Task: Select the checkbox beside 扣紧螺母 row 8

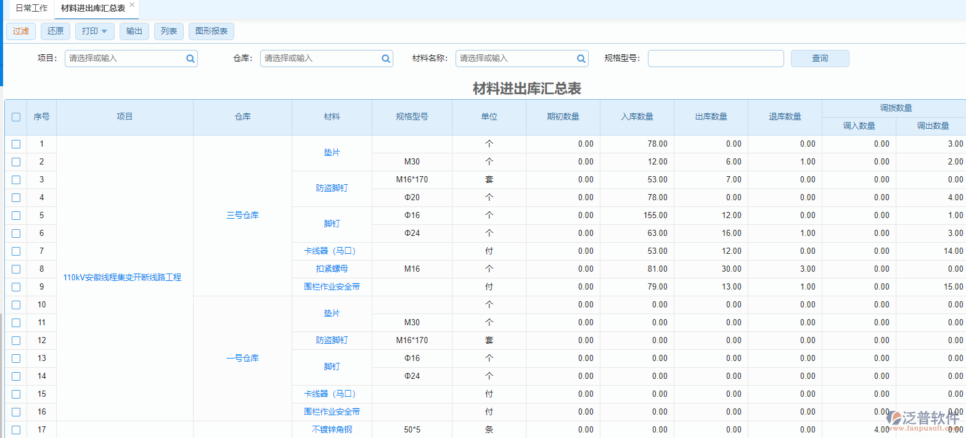Action: coord(15,269)
